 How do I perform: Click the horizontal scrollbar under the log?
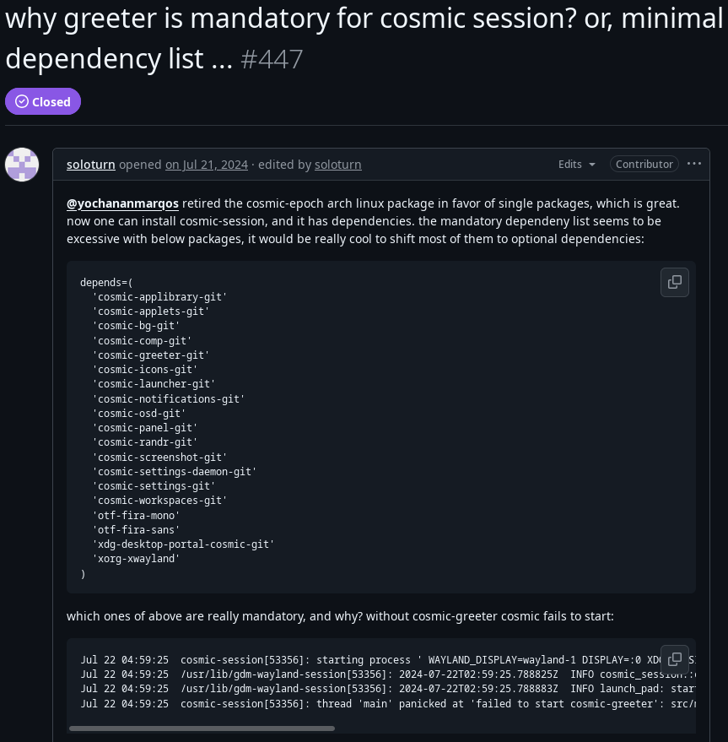pos(202,728)
